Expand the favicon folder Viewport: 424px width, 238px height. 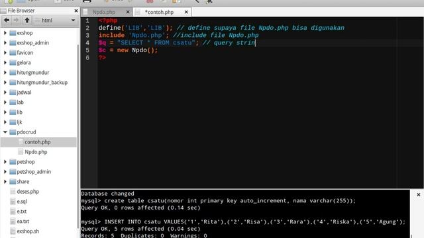pyautogui.click(x=5, y=53)
